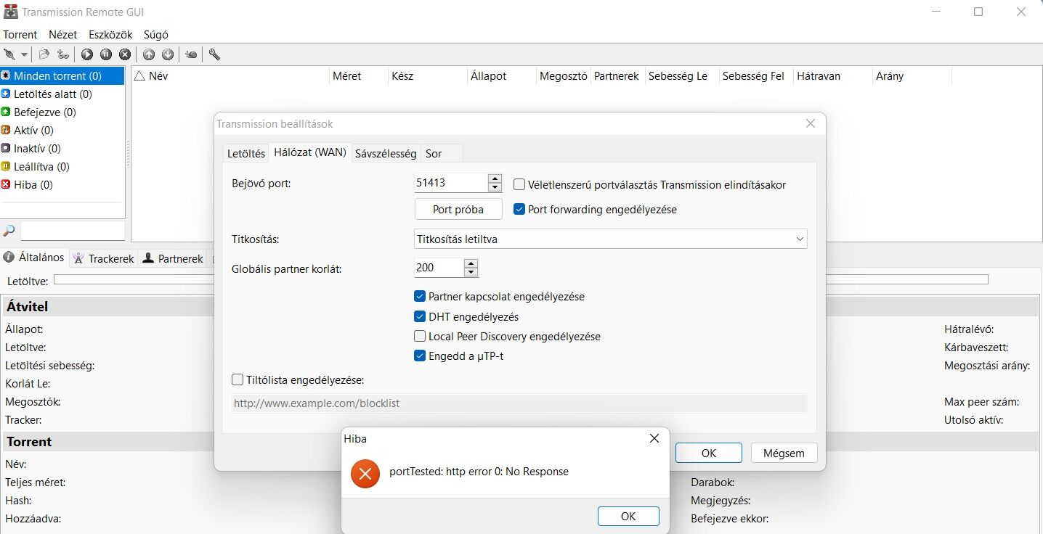The width and height of the screenshot is (1043, 534).
Task: Click the start torrent play icon
Action: [87, 54]
